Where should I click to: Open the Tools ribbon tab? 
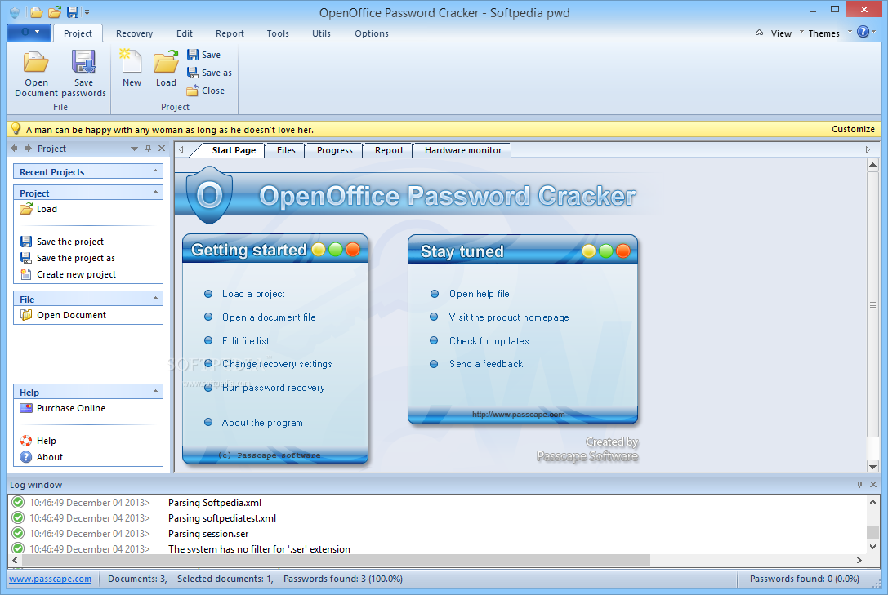pyautogui.click(x=278, y=33)
